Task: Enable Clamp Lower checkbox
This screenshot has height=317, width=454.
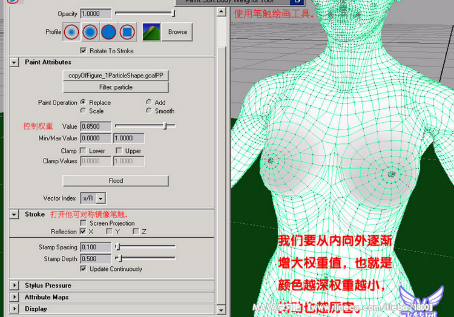Action: (84, 151)
